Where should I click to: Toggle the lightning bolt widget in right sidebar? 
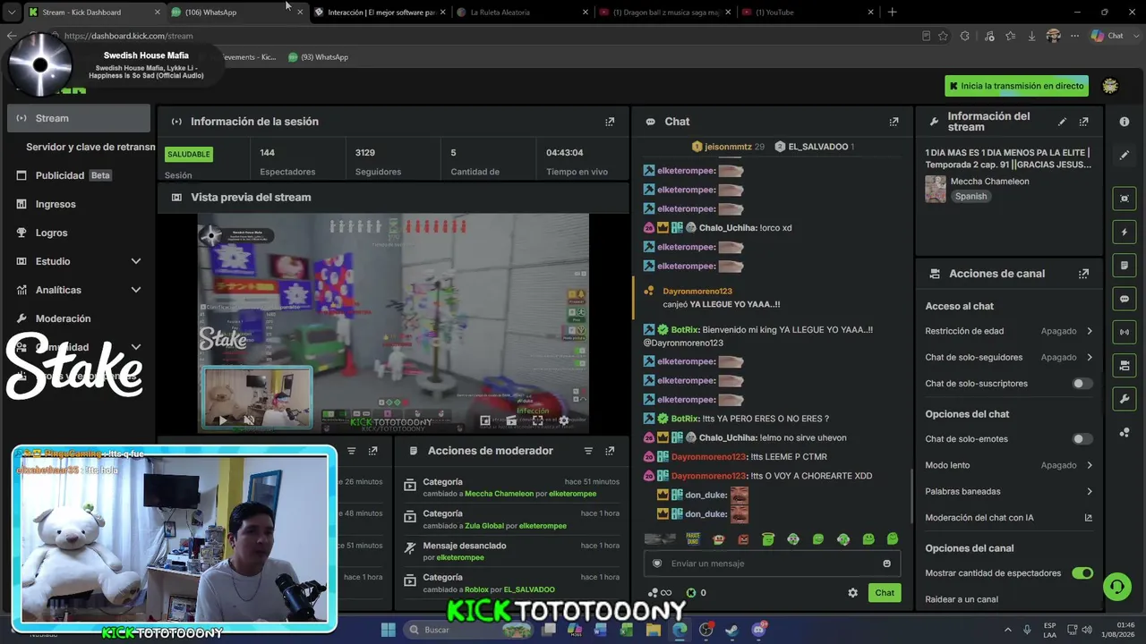point(1125,233)
